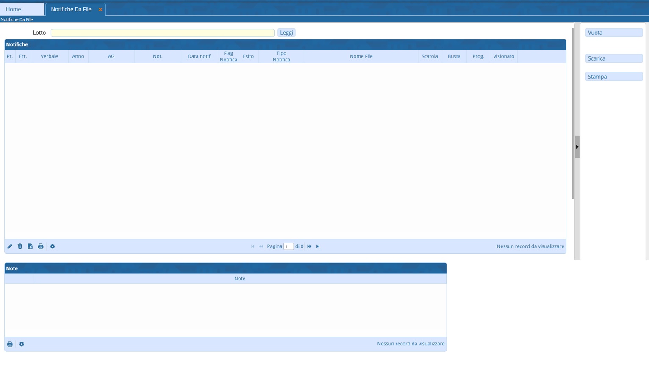
Task: Go to the previous page of Notifiche
Action: (x=261, y=246)
